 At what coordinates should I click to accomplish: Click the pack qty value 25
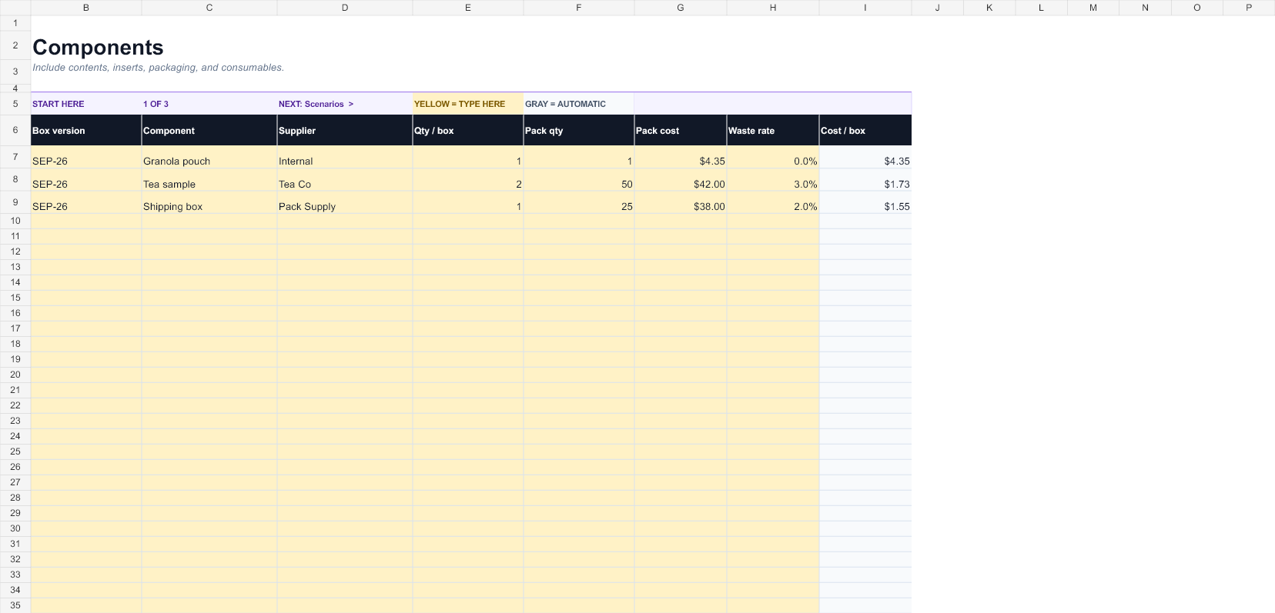(x=579, y=202)
